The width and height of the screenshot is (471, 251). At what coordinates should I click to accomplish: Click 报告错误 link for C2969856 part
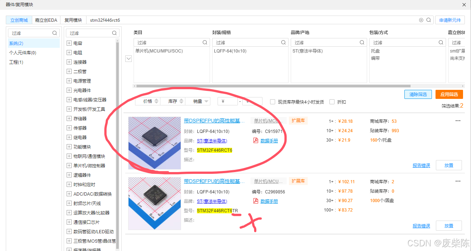(421, 226)
